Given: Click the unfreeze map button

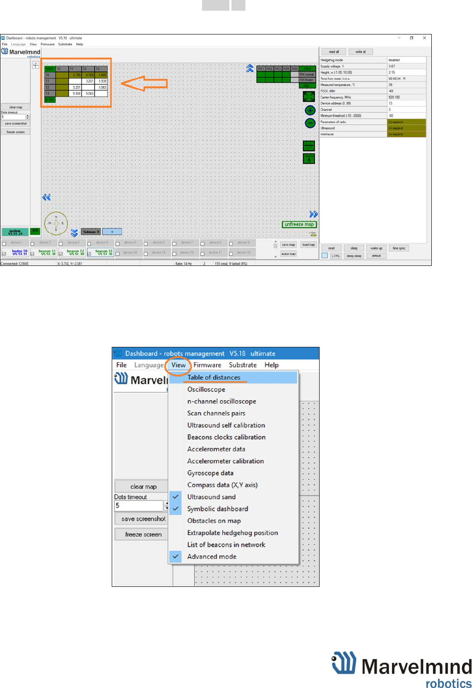Looking at the screenshot, I should 299,224.
